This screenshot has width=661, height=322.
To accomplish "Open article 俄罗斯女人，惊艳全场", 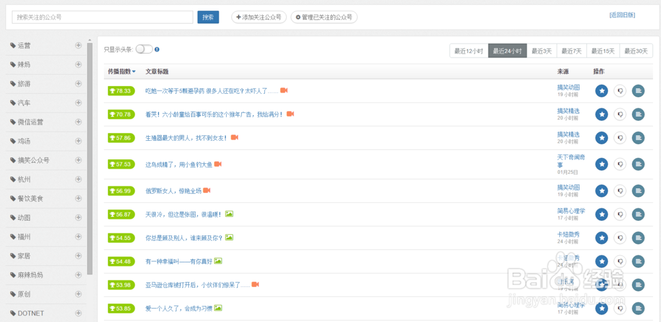I will (173, 191).
